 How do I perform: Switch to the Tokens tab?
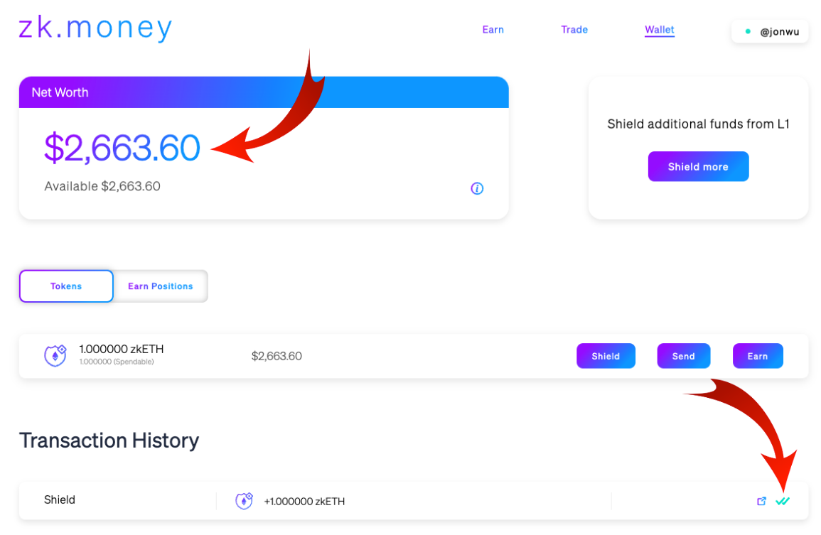65,286
